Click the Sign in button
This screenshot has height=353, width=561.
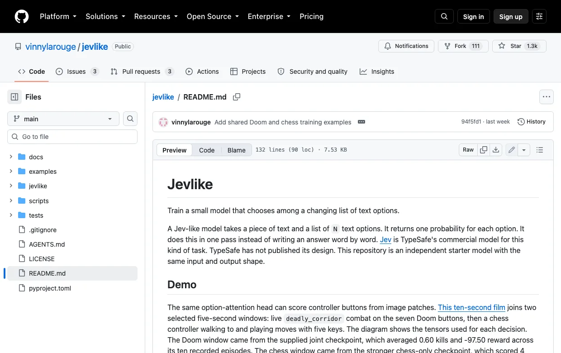pos(473,16)
